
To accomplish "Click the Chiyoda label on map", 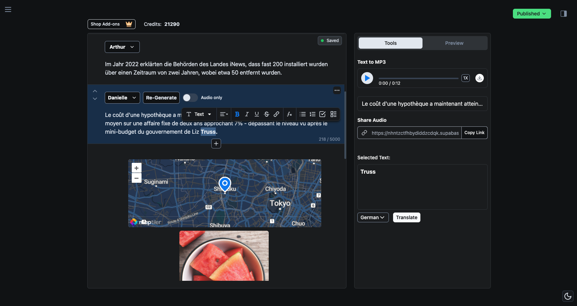I will 275,189.
